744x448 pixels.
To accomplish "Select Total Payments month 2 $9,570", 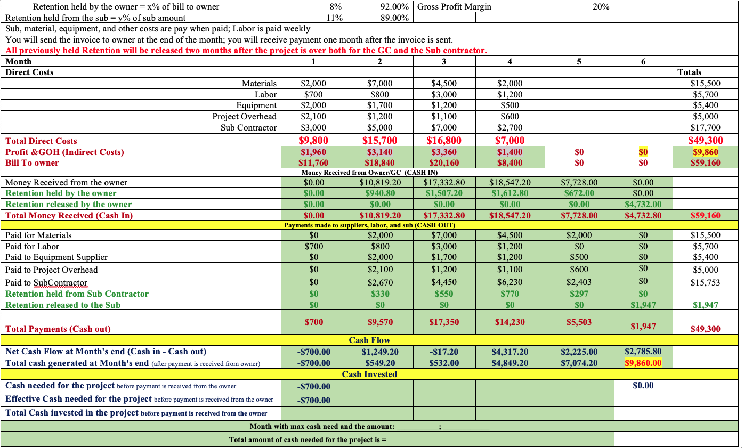I will pos(379,322).
